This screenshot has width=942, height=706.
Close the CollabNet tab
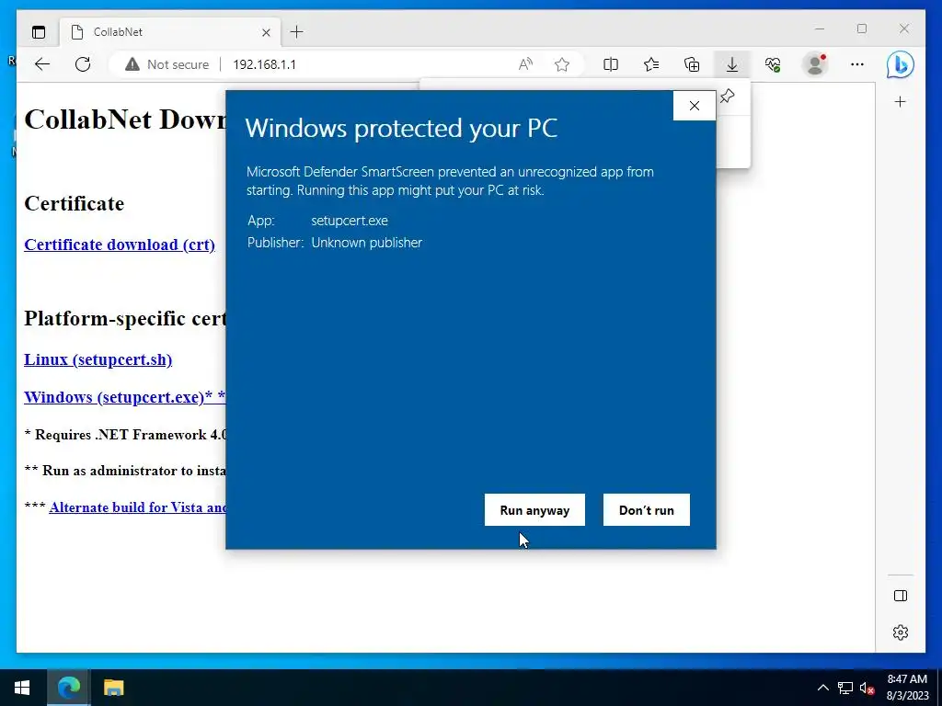(266, 32)
